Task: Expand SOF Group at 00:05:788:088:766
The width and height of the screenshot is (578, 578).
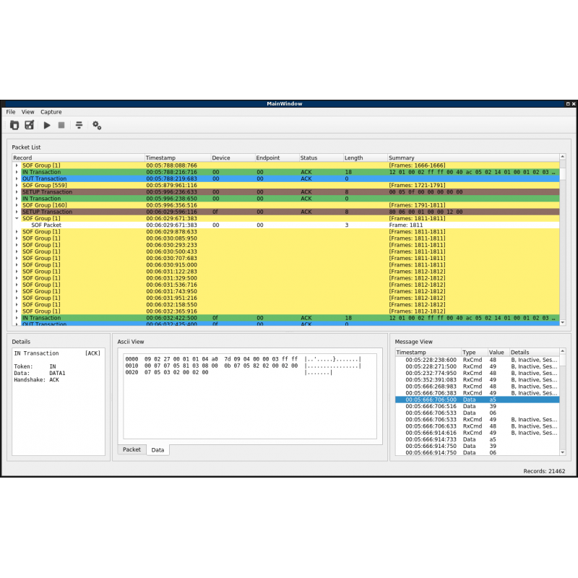Action: pos(17,165)
